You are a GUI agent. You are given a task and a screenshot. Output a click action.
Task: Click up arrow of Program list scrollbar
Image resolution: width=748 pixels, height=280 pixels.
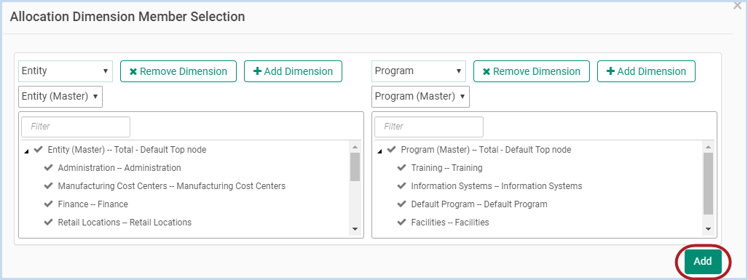tap(708, 147)
